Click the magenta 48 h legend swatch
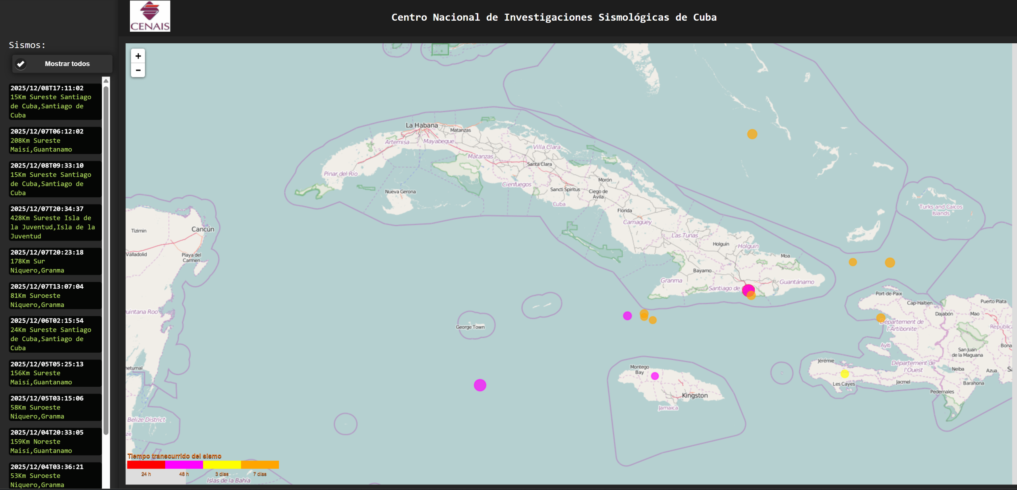Screen dimensions: 1017x490 [x=184, y=465]
